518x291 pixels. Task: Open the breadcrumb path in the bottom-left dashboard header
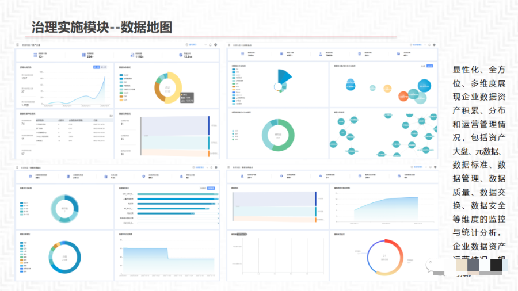click(x=31, y=167)
